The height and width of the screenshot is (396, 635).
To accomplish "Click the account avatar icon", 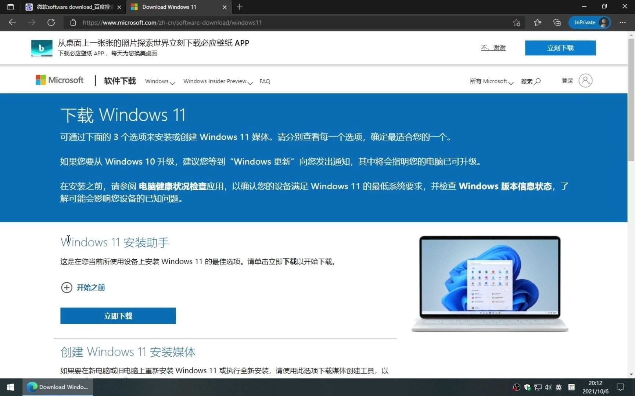I will point(585,80).
